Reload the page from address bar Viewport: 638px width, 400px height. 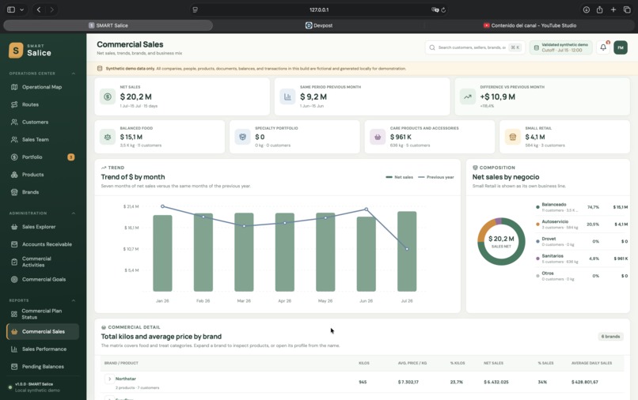(x=443, y=9)
